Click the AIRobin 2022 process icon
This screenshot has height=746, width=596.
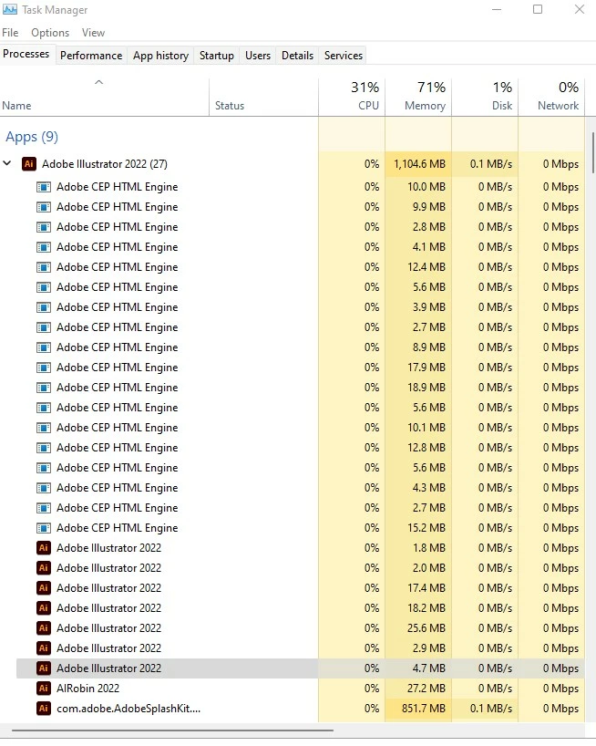click(x=44, y=688)
